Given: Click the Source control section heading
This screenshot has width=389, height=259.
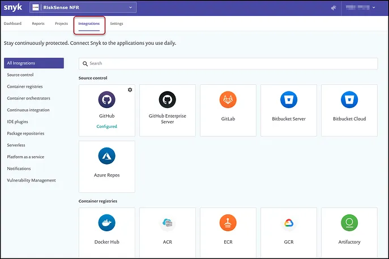Looking at the screenshot, I should (93, 78).
